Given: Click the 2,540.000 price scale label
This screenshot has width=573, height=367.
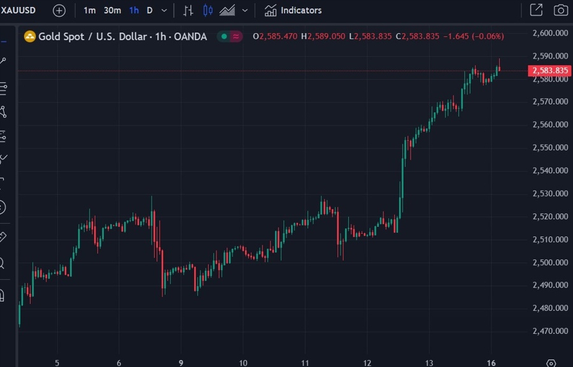Looking at the screenshot, I should pyautogui.click(x=550, y=170).
